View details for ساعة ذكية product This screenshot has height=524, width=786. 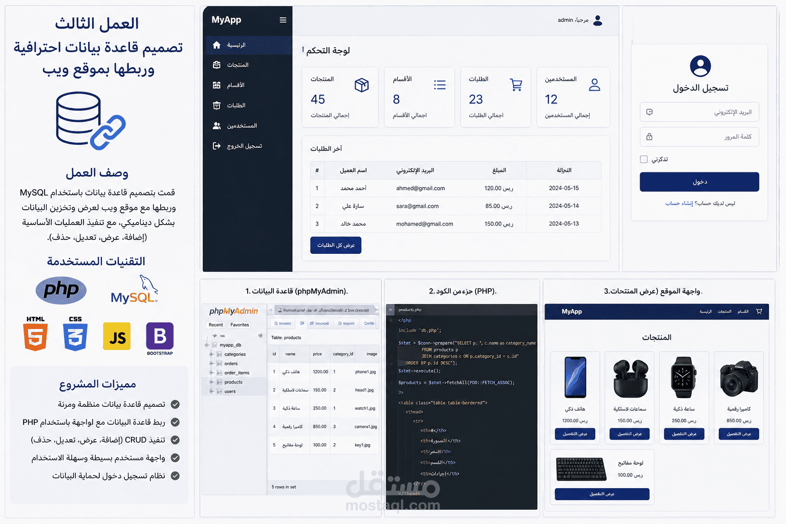(x=684, y=434)
